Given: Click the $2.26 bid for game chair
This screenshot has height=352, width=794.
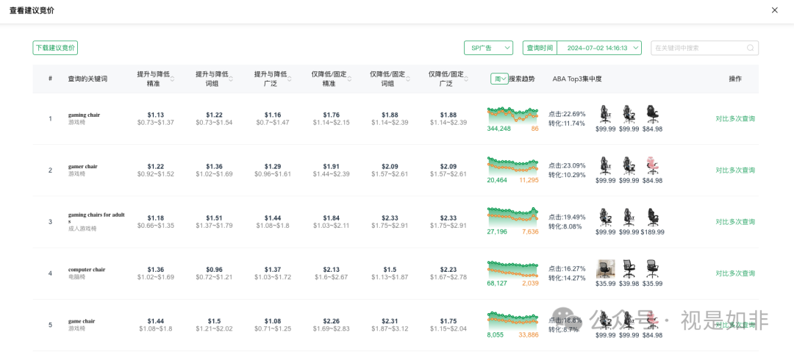Looking at the screenshot, I should [x=331, y=321].
